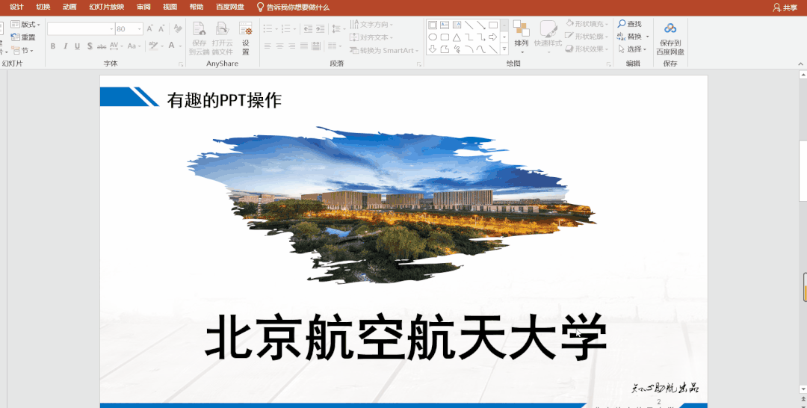Click the 共享 share button
The image size is (807, 408).
click(x=785, y=7)
